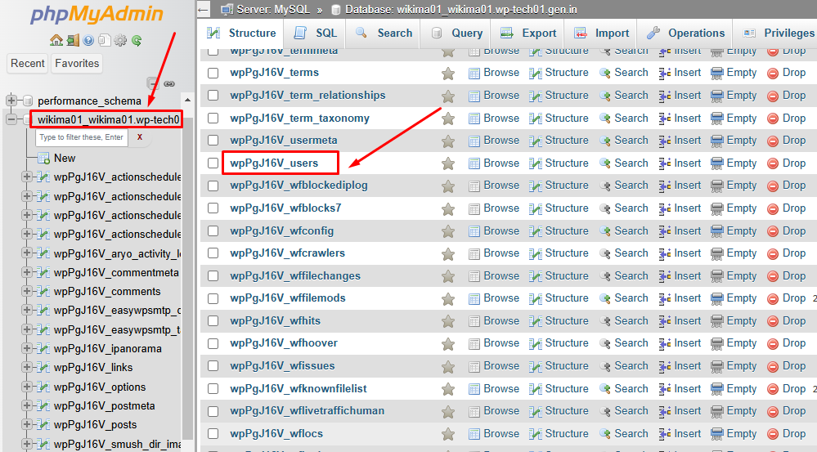Expand wpPgJ16V_options tree node

pos(26,387)
